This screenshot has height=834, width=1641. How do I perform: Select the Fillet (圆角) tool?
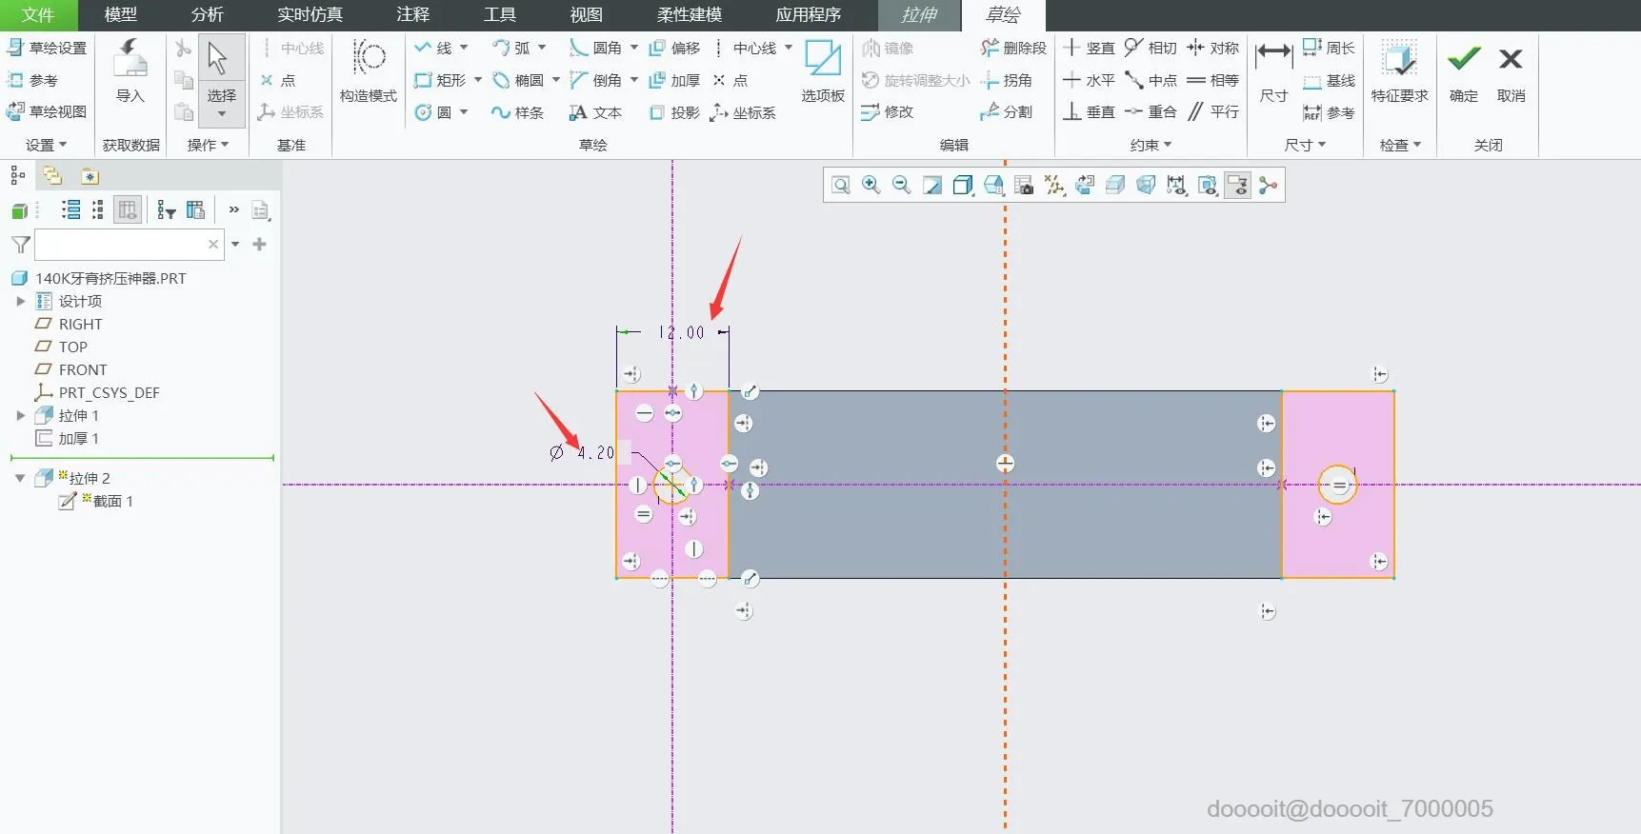pos(596,48)
